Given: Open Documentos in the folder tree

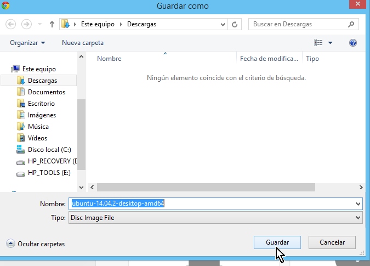Looking at the screenshot, I should 47,92.
